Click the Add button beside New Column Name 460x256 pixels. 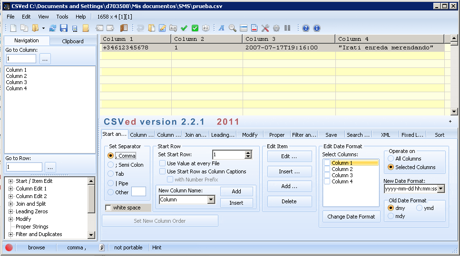click(x=236, y=191)
